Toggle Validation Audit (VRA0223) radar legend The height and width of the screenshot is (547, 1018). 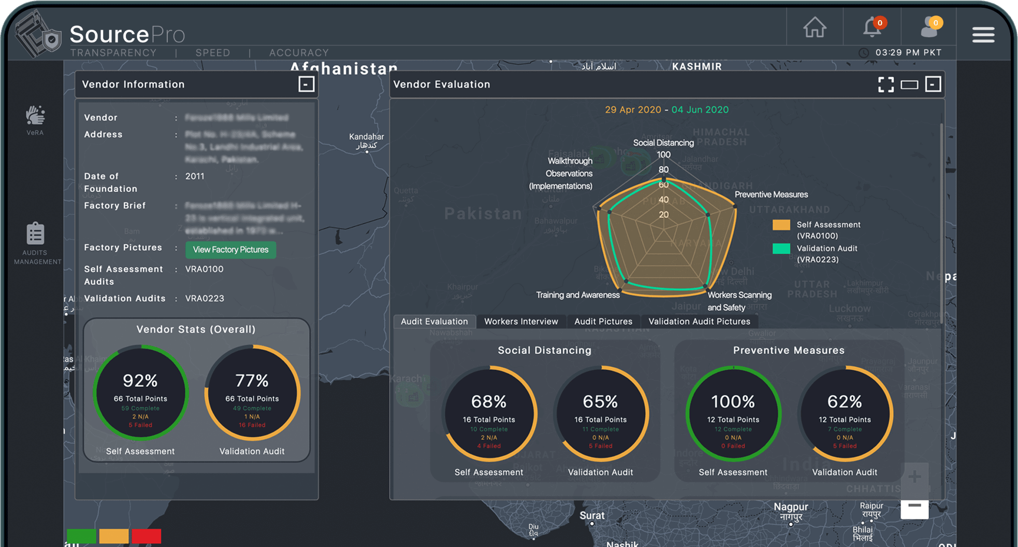(x=815, y=254)
